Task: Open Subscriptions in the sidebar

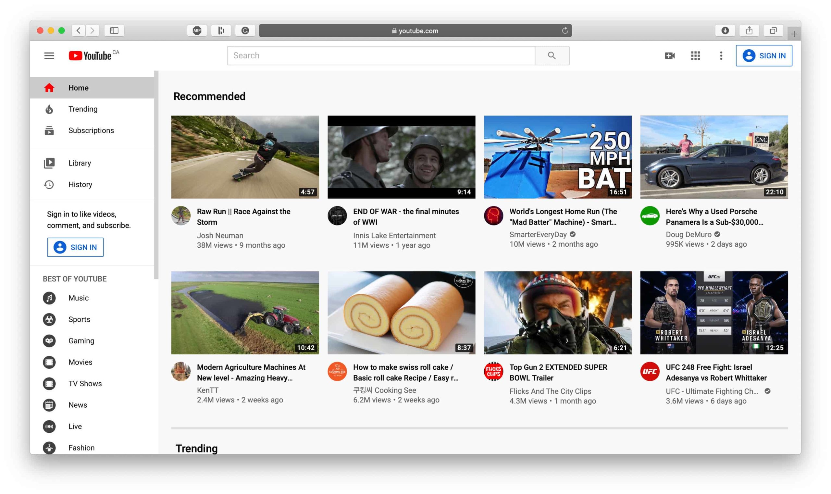Action: tap(92, 130)
